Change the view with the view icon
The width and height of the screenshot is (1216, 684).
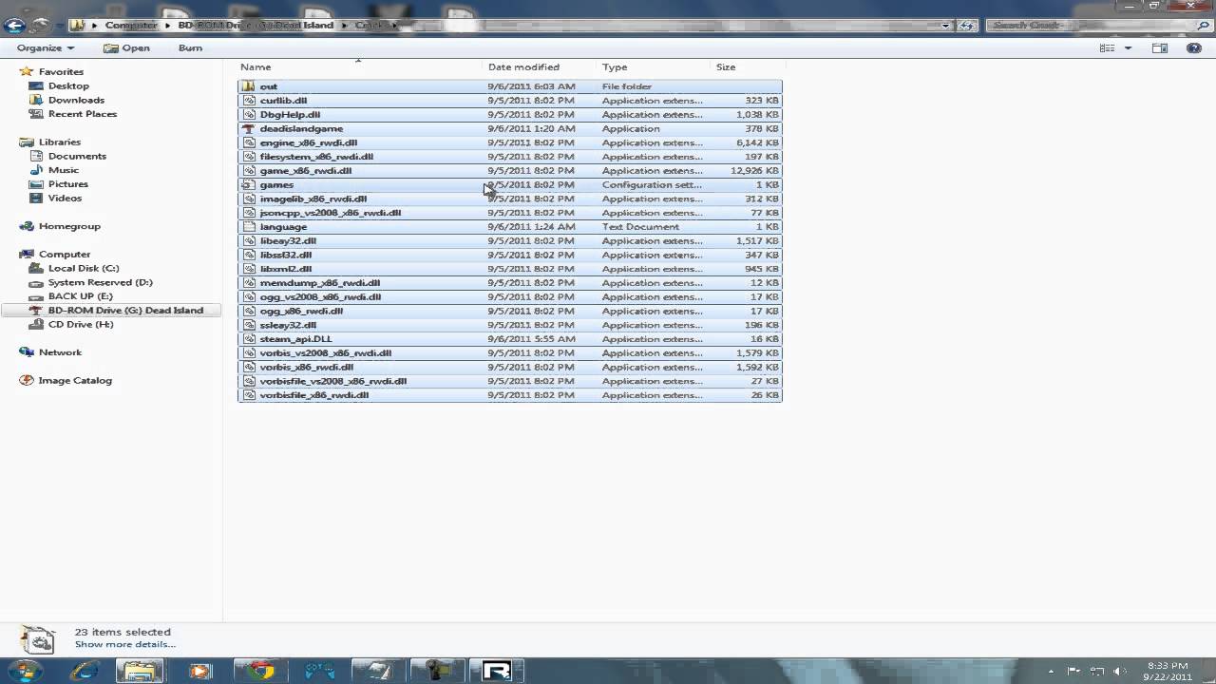[x=1107, y=47]
